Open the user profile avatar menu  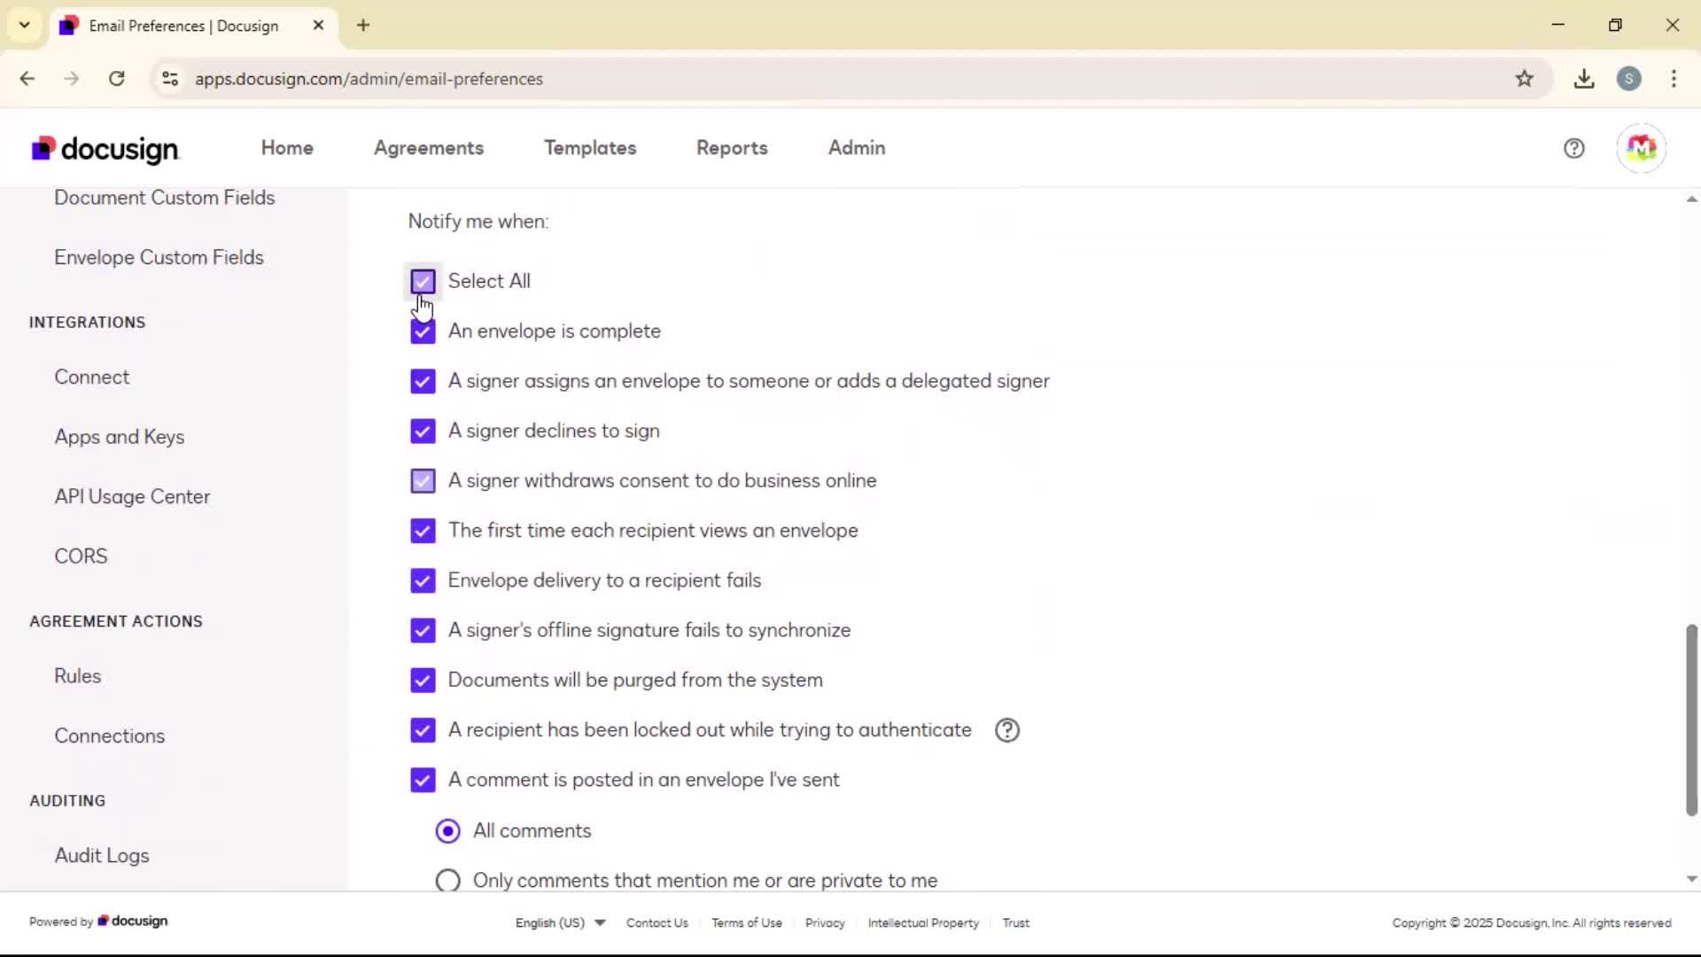pyautogui.click(x=1641, y=148)
